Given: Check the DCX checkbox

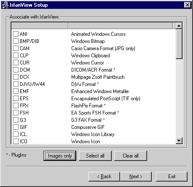Looking at the screenshot, I should tap(16, 77).
